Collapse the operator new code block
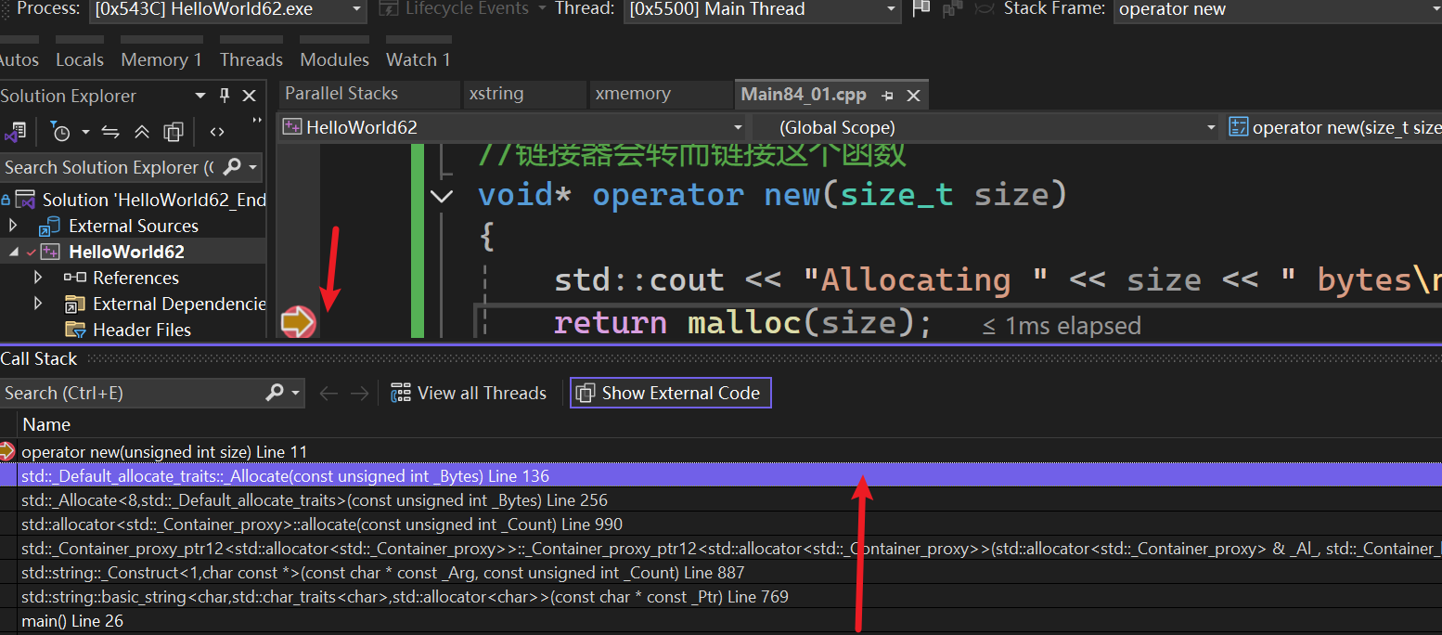Screen dimensions: 1442x635 (442, 195)
